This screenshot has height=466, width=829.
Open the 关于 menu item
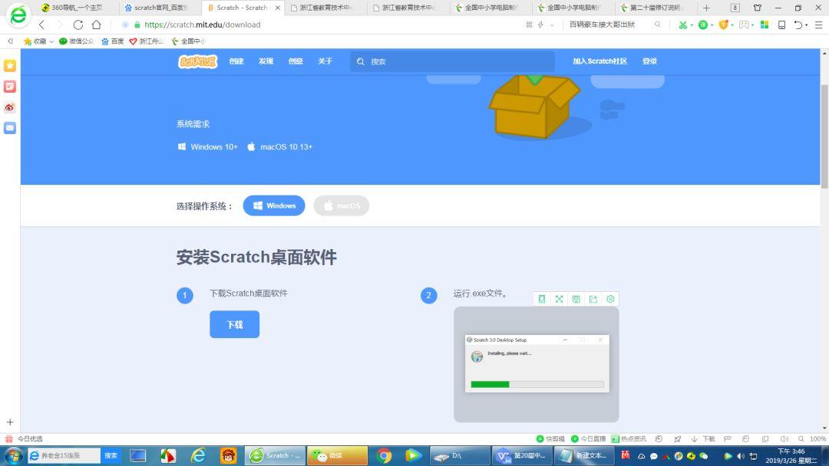pos(325,61)
